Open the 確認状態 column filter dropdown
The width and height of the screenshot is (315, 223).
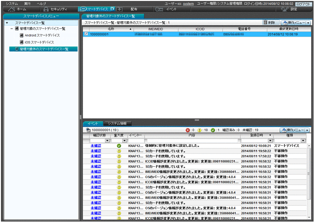pos(107,141)
